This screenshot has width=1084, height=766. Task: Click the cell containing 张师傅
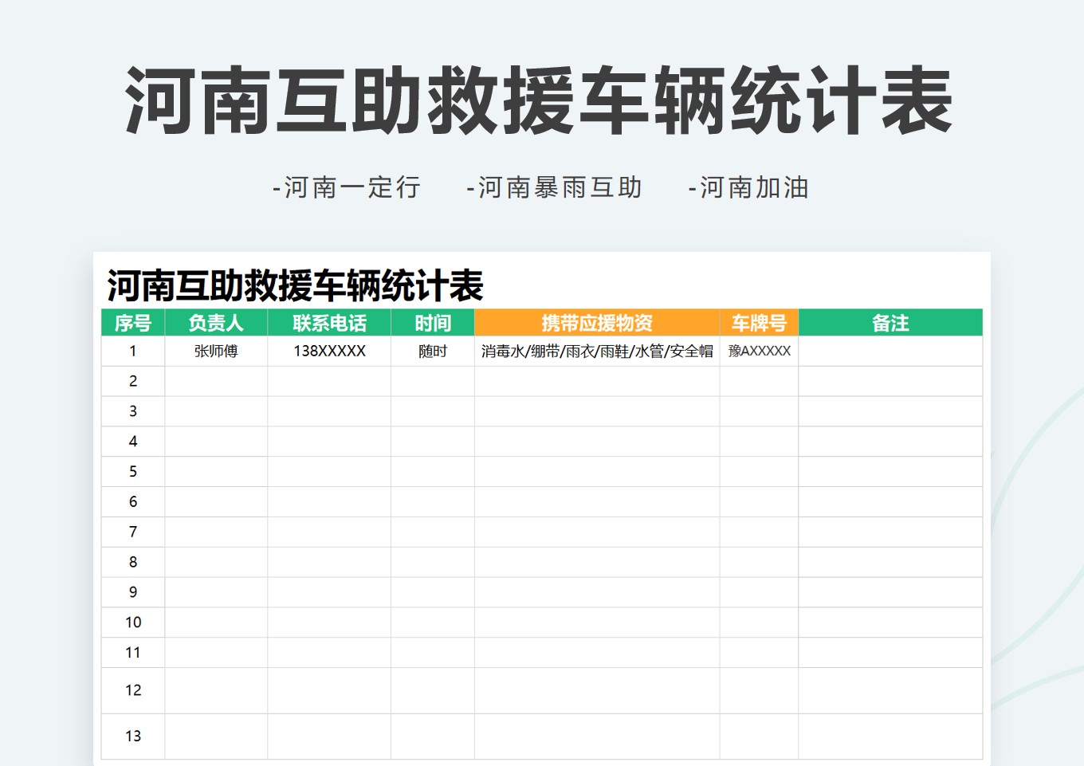(216, 350)
